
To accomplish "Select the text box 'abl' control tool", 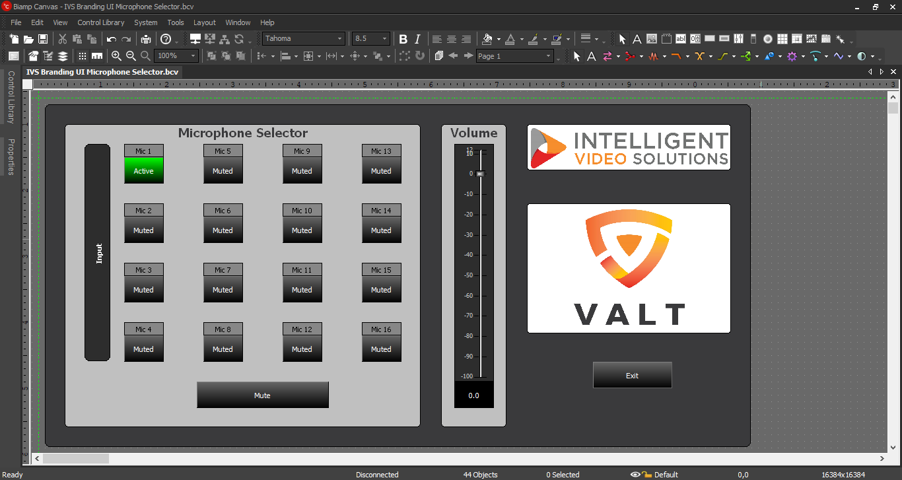I will [681, 39].
